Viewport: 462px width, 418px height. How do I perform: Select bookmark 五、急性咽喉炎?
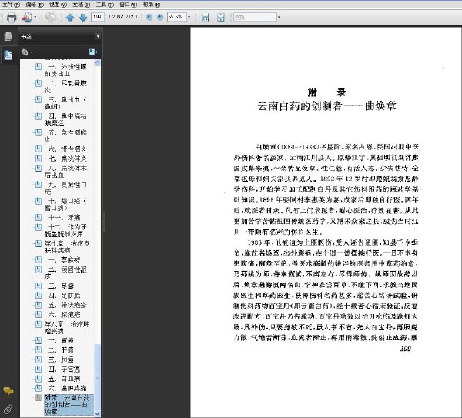[65, 136]
